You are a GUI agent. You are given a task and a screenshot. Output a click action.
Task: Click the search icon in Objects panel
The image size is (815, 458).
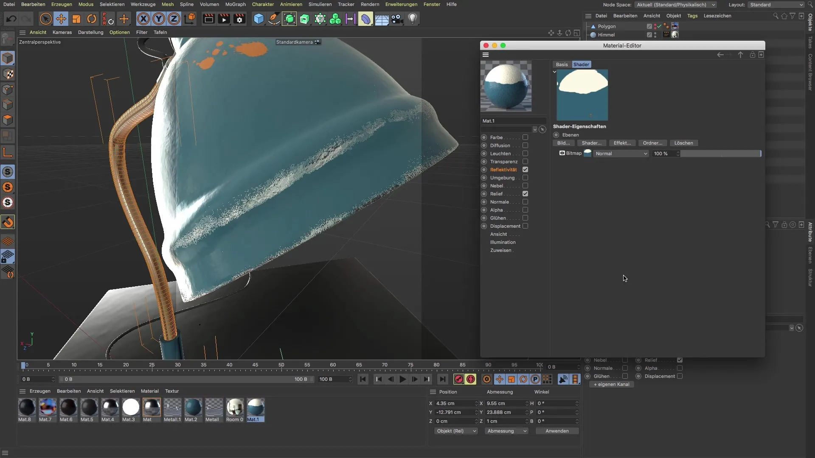point(776,16)
